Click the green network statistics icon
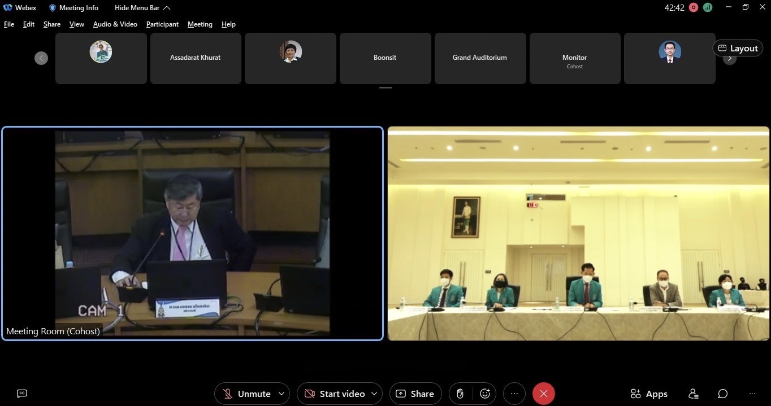The image size is (771, 406). pos(708,7)
